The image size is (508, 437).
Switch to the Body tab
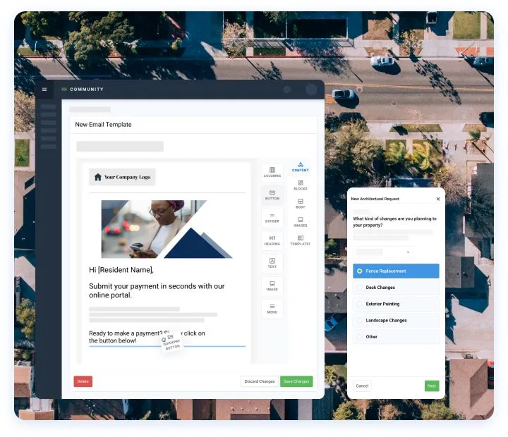coord(301,204)
